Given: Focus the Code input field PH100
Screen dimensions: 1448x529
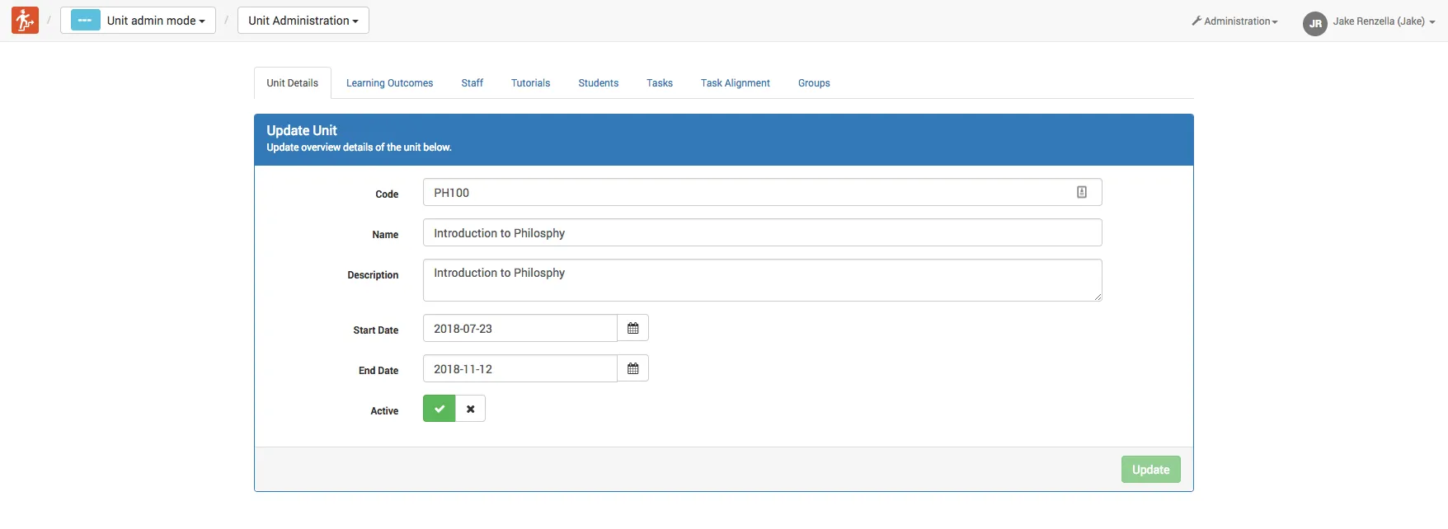Looking at the screenshot, I should pos(763,192).
